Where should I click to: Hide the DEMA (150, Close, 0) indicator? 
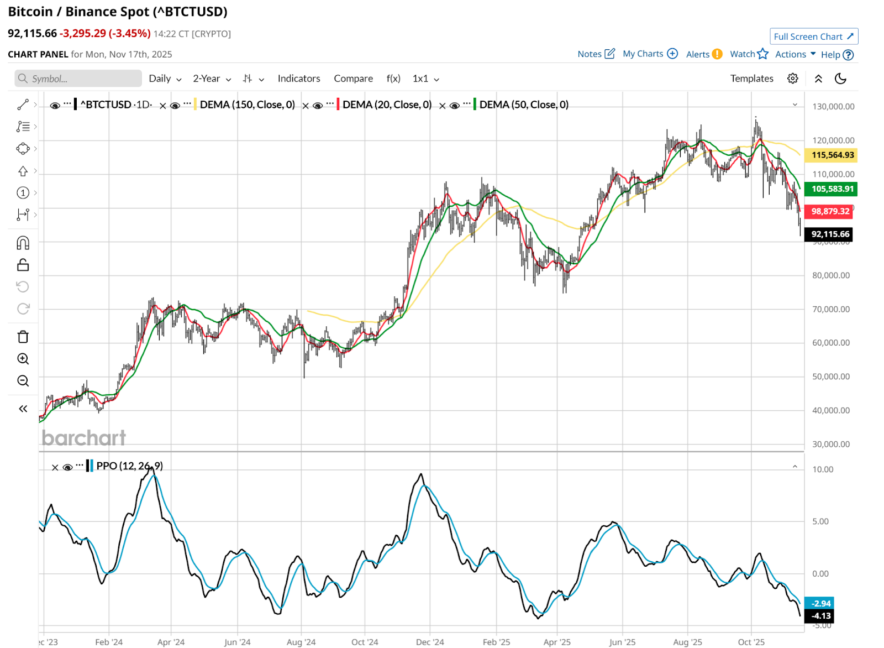pos(175,105)
